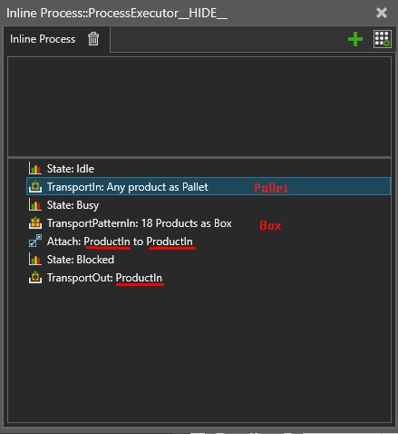Viewport: 398px width, 434px height.
Task: Click the bar-chart icon beside State: Blocked
Action: pos(35,260)
